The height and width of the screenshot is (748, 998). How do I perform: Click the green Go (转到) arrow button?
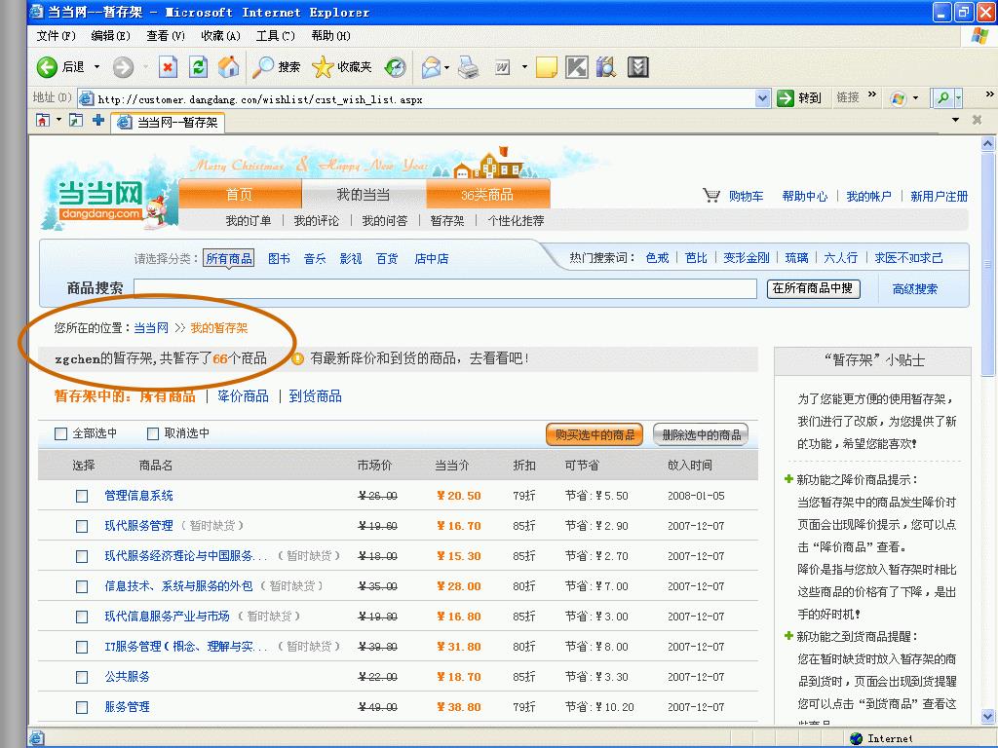[785, 98]
